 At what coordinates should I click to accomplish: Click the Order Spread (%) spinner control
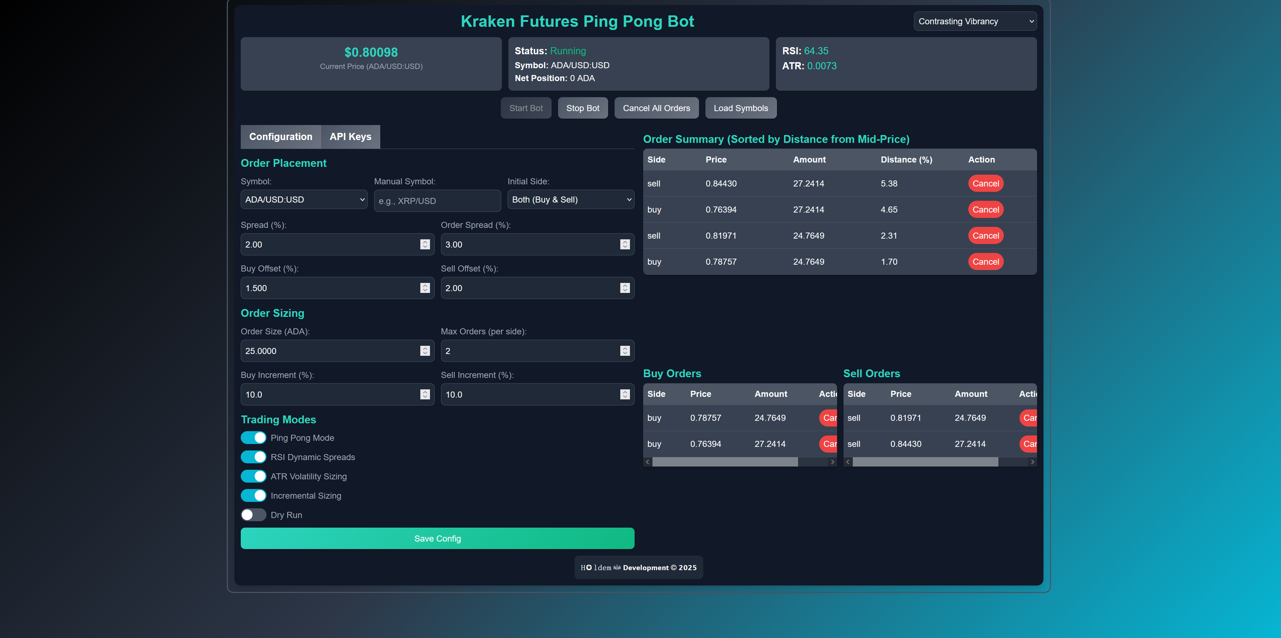(x=625, y=244)
